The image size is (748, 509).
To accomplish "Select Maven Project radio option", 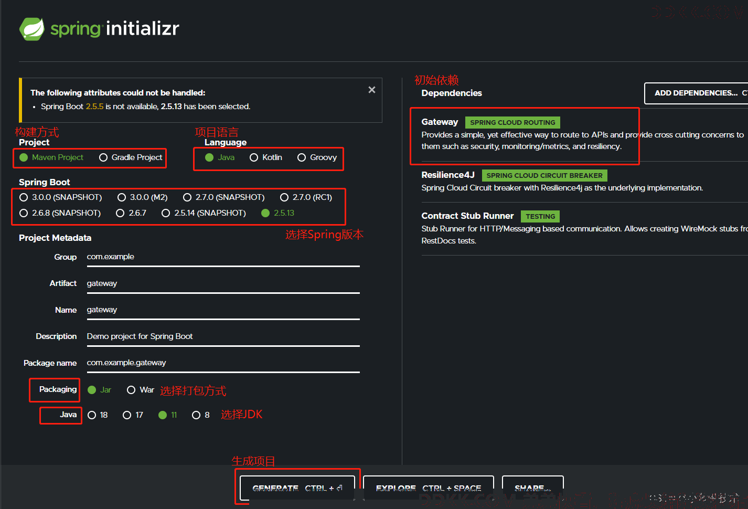I will tap(51, 157).
